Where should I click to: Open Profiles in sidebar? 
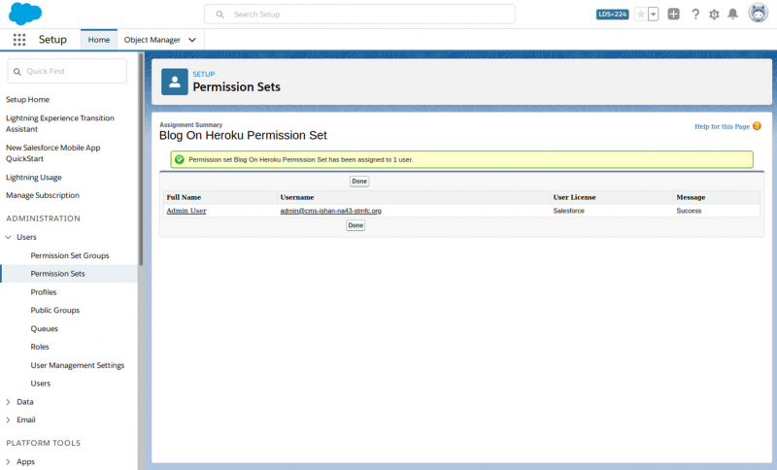pyautogui.click(x=44, y=292)
